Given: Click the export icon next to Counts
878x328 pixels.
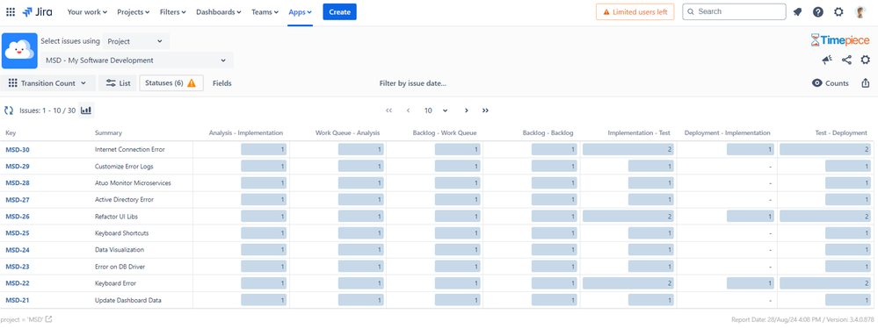Looking at the screenshot, I should [865, 83].
